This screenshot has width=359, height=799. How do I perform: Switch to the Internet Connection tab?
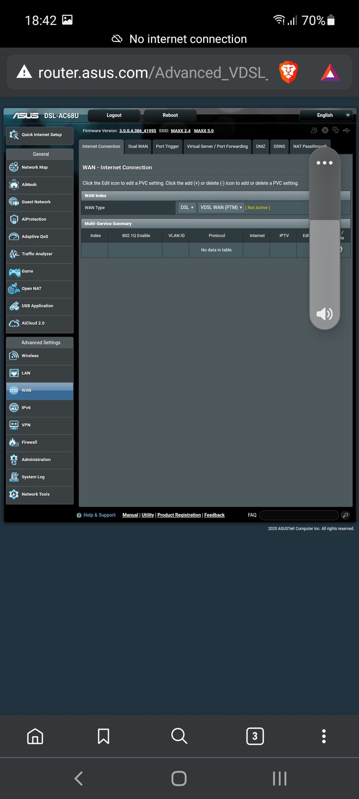[101, 147]
